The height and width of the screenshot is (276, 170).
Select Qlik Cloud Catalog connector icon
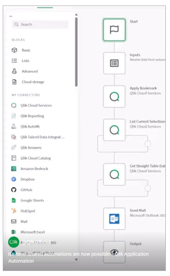(x=14, y=158)
